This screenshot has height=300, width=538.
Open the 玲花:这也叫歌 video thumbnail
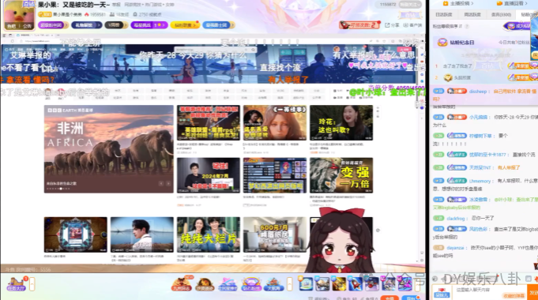click(341, 122)
